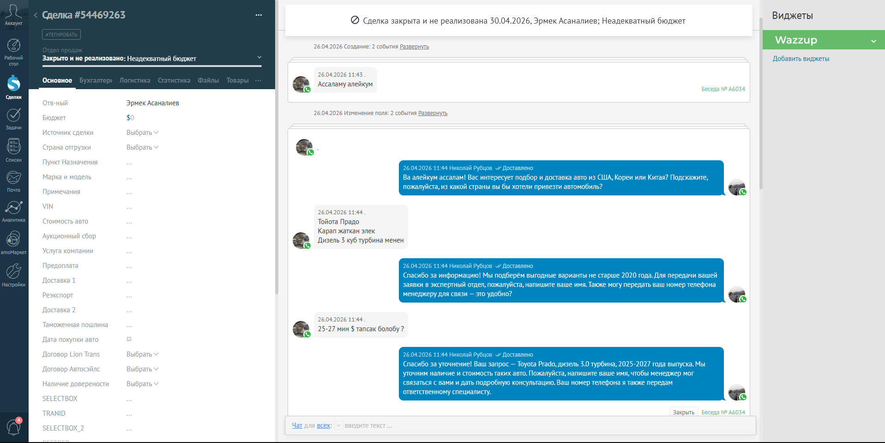This screenshot has width=885, height=443.
Task: Click avatar beside the Тойота Прадо message
Action: (x=301, y=241)
